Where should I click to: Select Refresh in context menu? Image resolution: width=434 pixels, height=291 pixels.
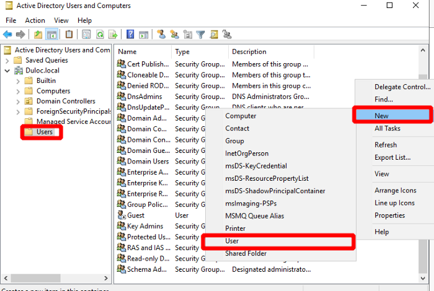(386, 145)
